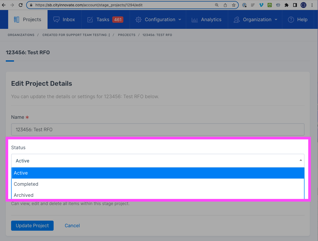Click the Inbox chat bubble icon

[56, 20]
